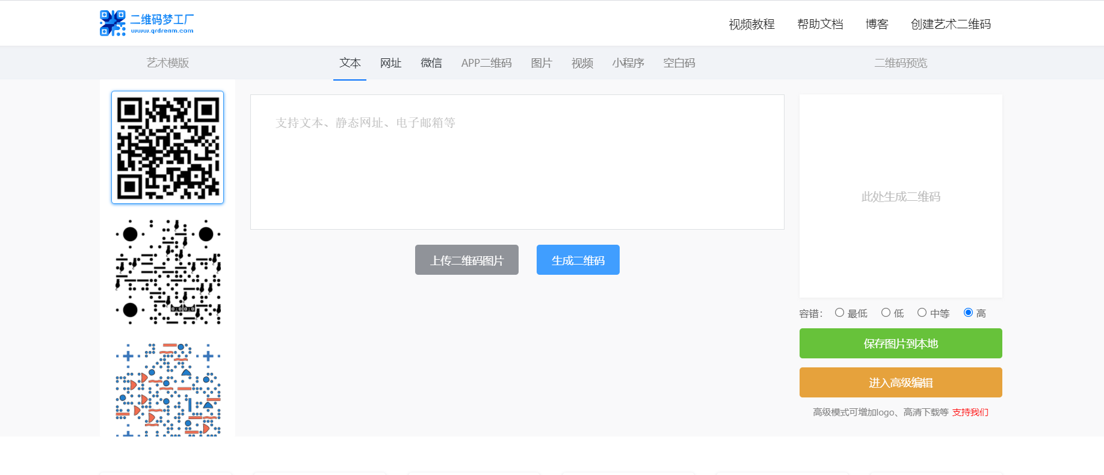
Task: Open the red 支持我们 link
Action: coord(970,412)
